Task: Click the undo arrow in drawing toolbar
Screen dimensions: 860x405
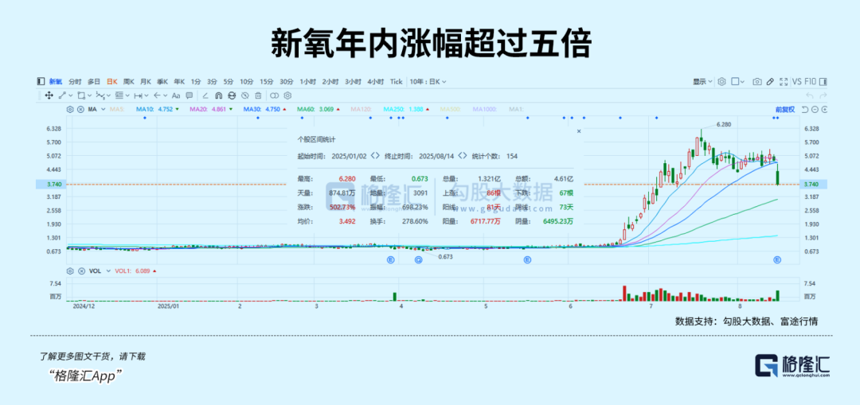Action: coord(810,95)
